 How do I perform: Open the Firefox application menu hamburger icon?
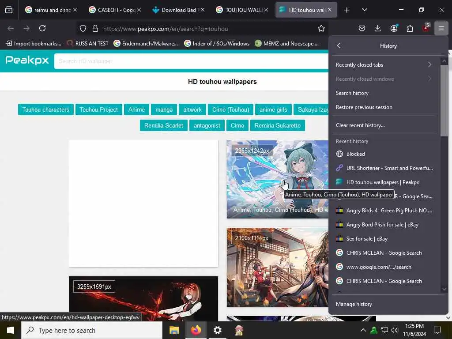pos(441,28)
